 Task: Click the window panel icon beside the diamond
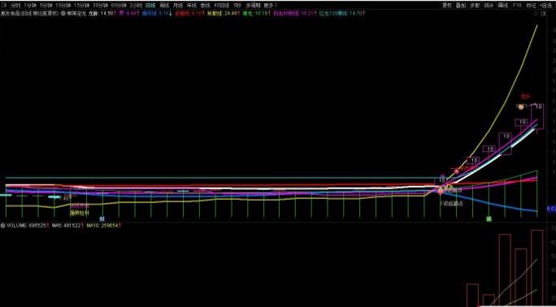point(542,14)
